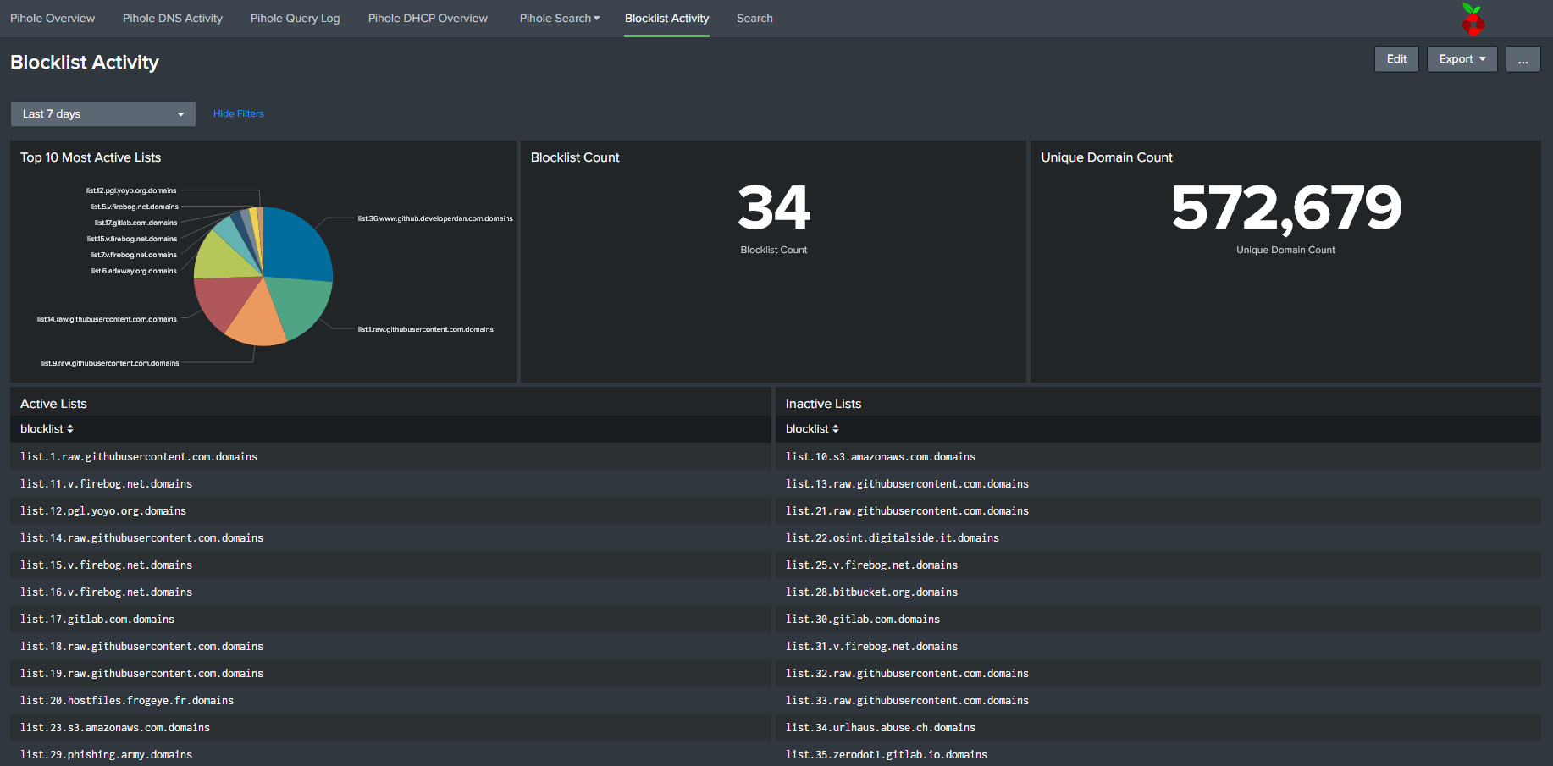This screenshot has width=1553, height=766.
Task: Select active row list.17.gitlab.com.domains
Action: pos(390,619)
